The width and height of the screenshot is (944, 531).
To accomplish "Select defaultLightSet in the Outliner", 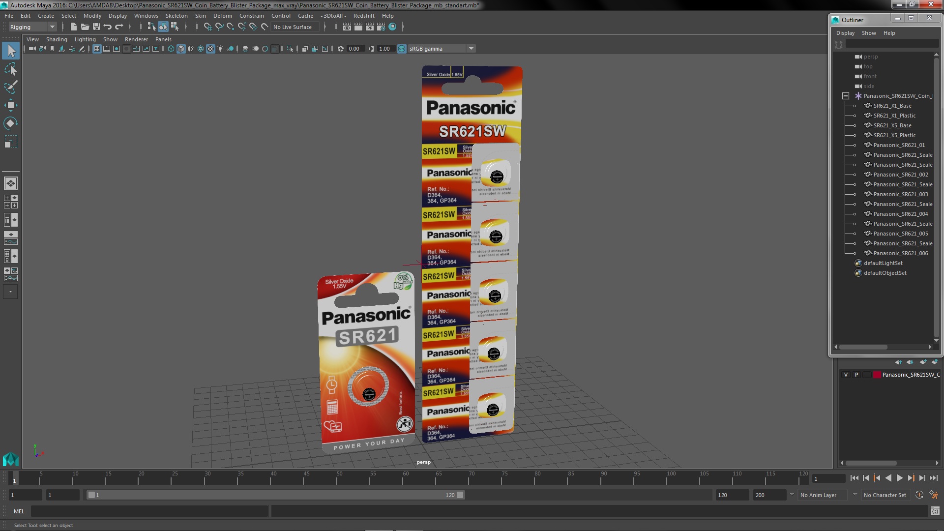I will 883,263.
